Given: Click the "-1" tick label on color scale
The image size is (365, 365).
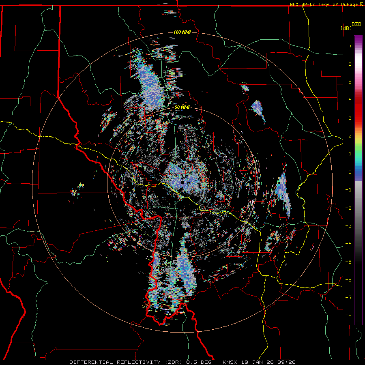Looking at the screenshot, I should click(x=348, y=190).
